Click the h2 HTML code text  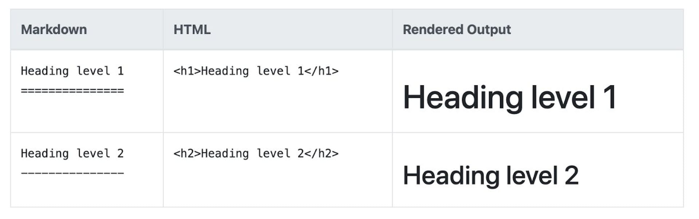[256, 153]
